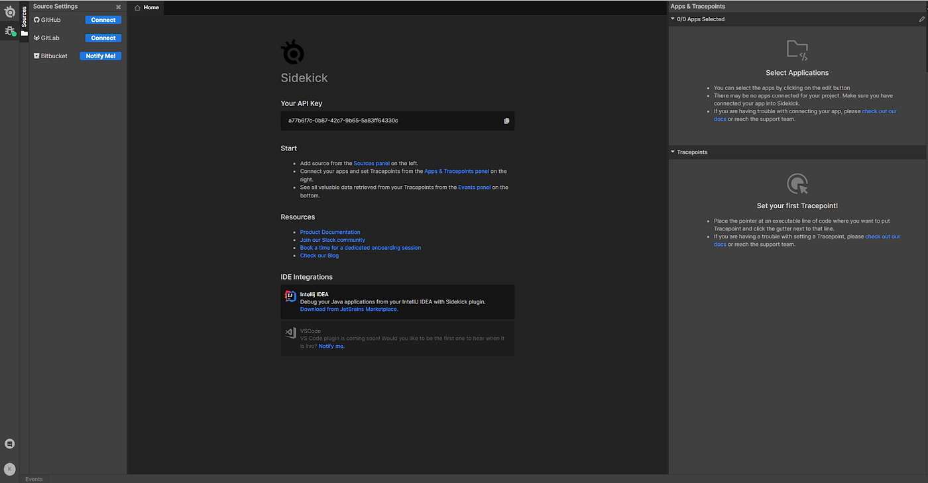Click Notify me link for VSCode plugin
Viewport: 928px width, 483px height.
click(331, 346)
